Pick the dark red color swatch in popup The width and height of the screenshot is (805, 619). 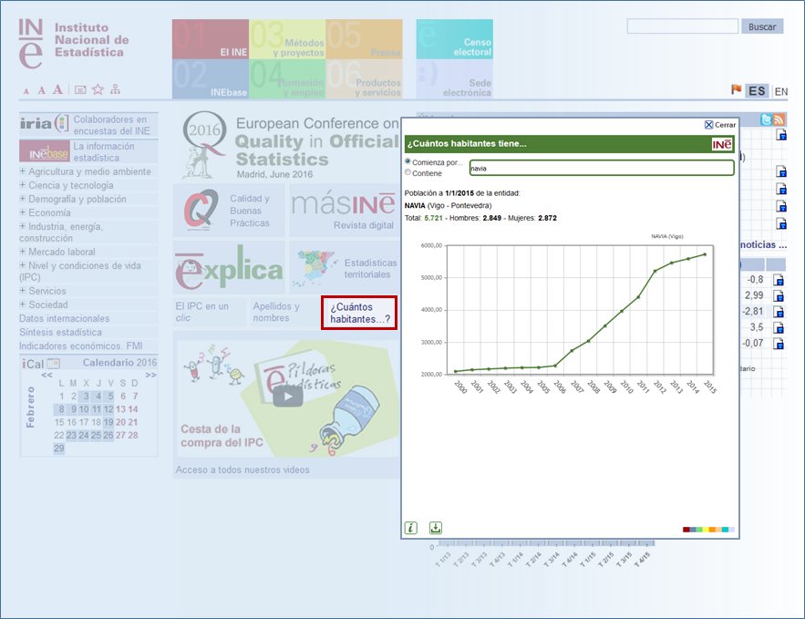[686, 530]
